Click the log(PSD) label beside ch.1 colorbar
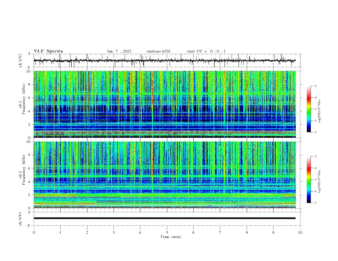The image size is (338, 261). pos(319,111)
